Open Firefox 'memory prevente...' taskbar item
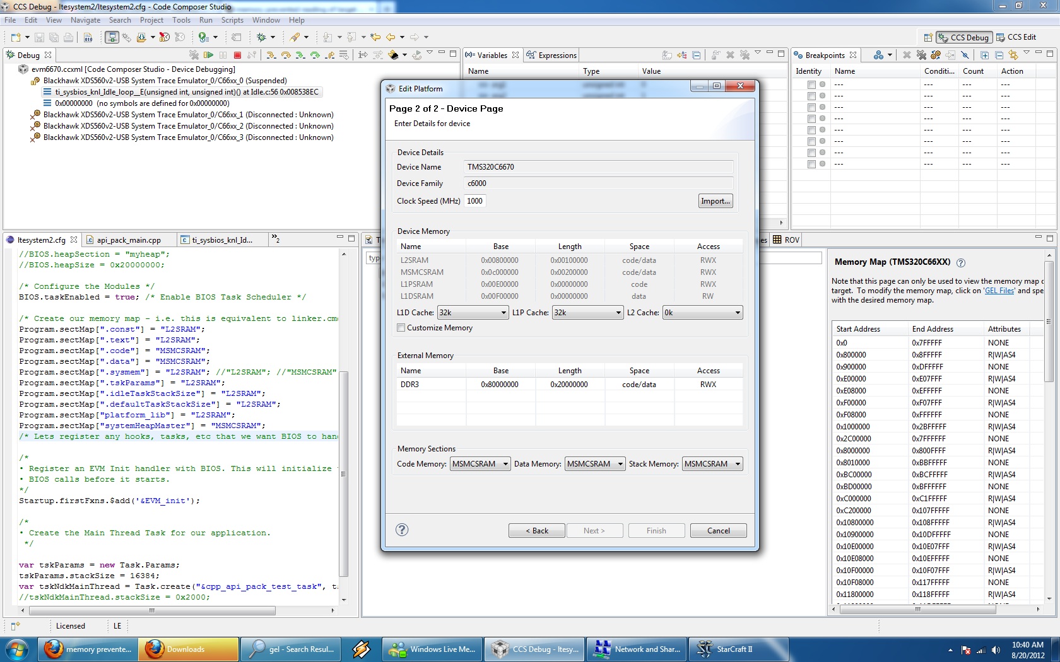Image resolution: width=1060 pixels, height=662 pixels. coord(88,649)
